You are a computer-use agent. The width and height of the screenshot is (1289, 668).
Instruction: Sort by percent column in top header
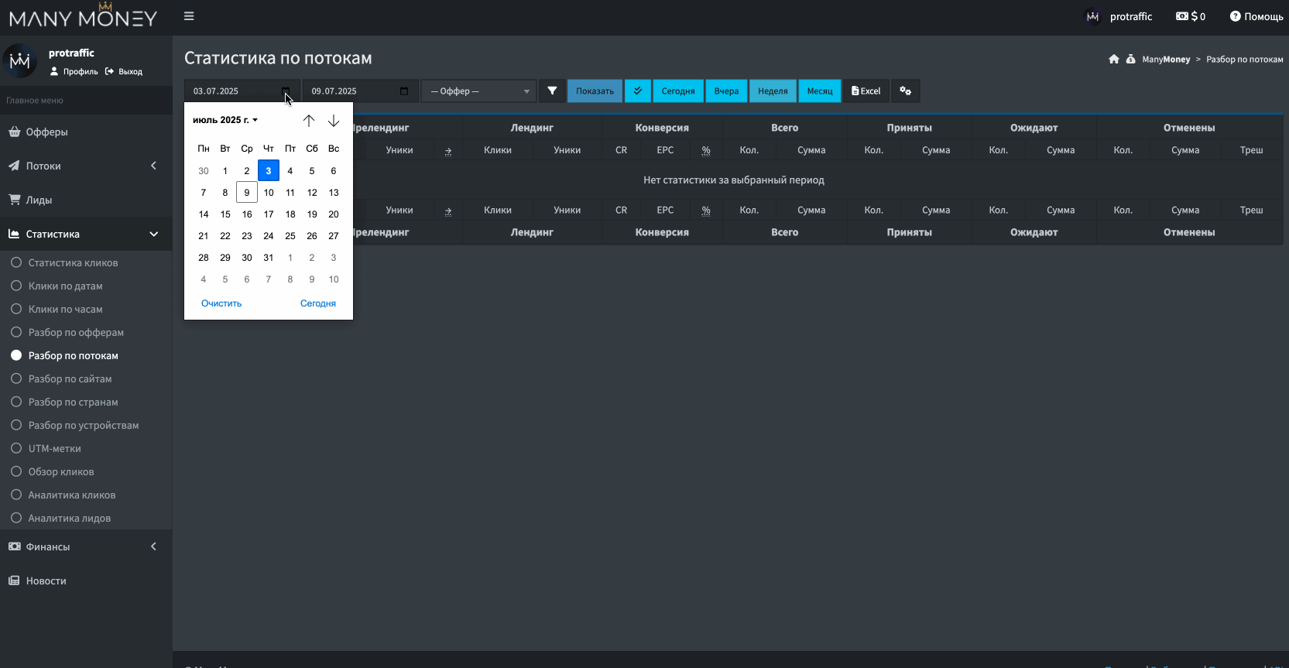[706, 151]
